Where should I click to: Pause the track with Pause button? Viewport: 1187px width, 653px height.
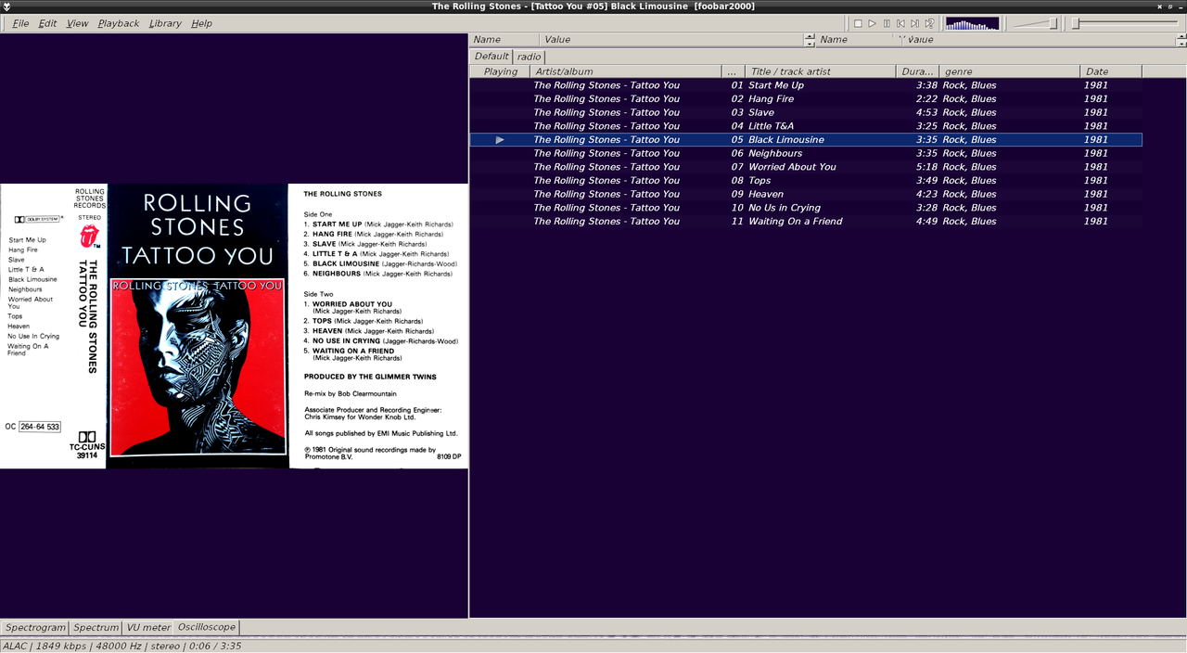click(x=887, y=23)
